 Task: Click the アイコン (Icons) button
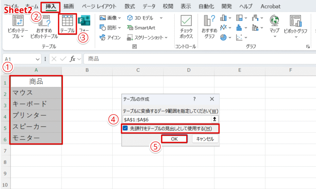(x=110, y=38)
